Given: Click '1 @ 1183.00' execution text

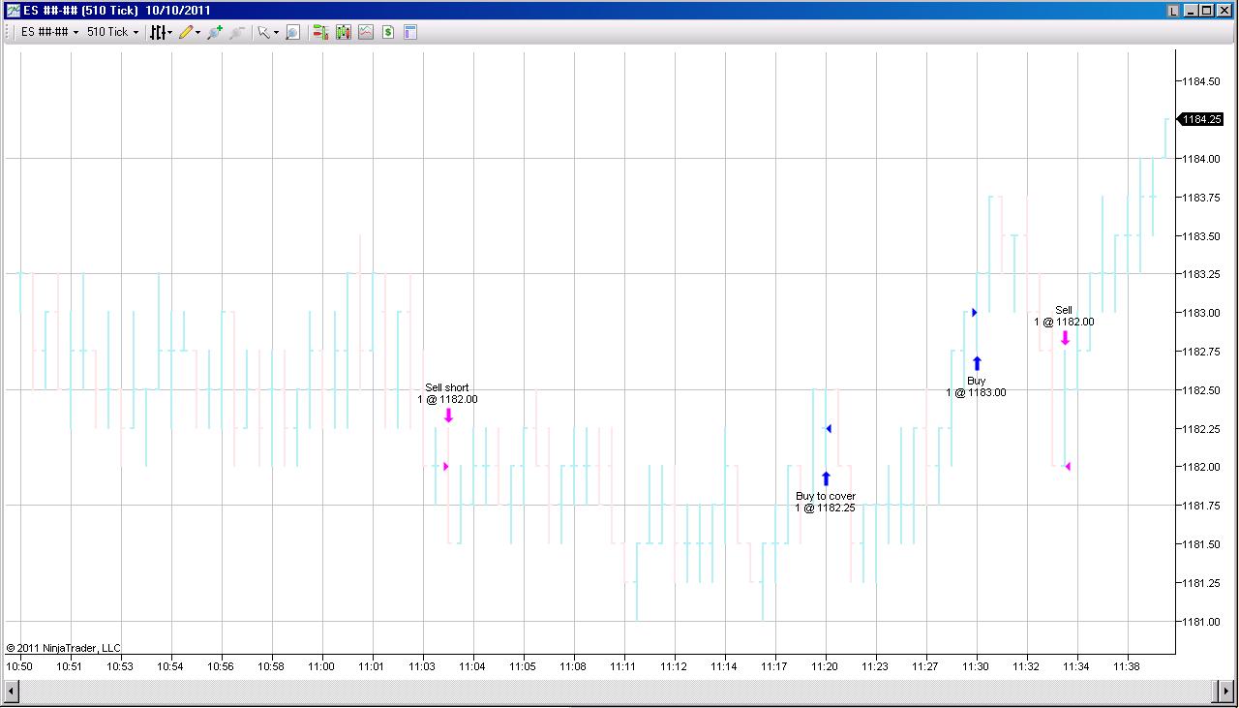Looking at the screenshot, I should (977, 392).
